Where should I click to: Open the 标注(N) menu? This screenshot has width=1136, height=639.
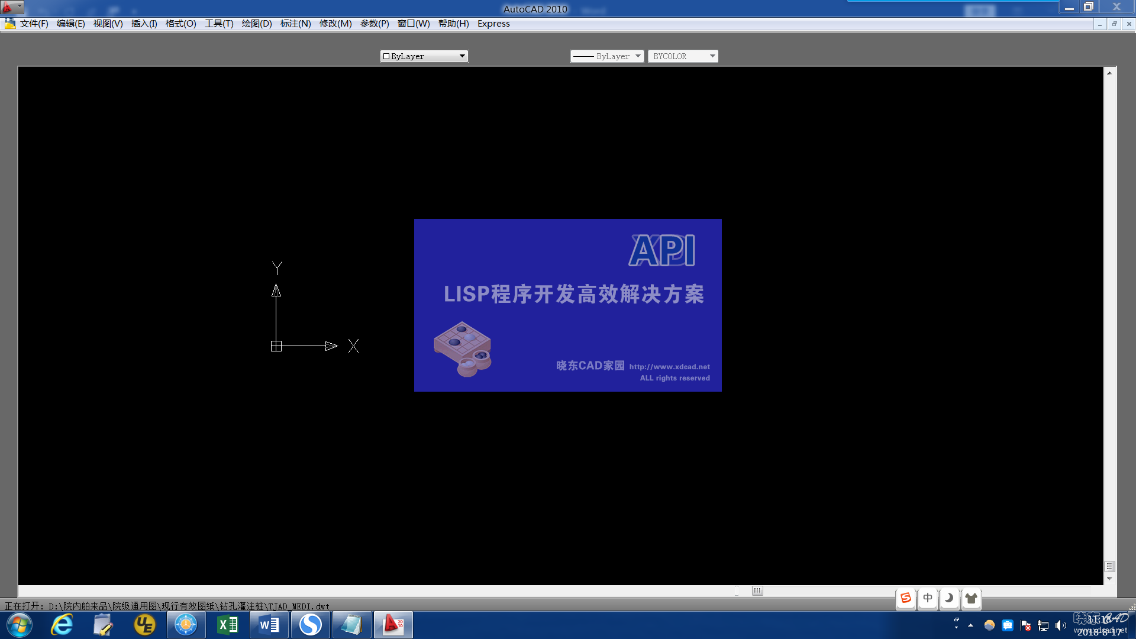click(x=295, y=24)
